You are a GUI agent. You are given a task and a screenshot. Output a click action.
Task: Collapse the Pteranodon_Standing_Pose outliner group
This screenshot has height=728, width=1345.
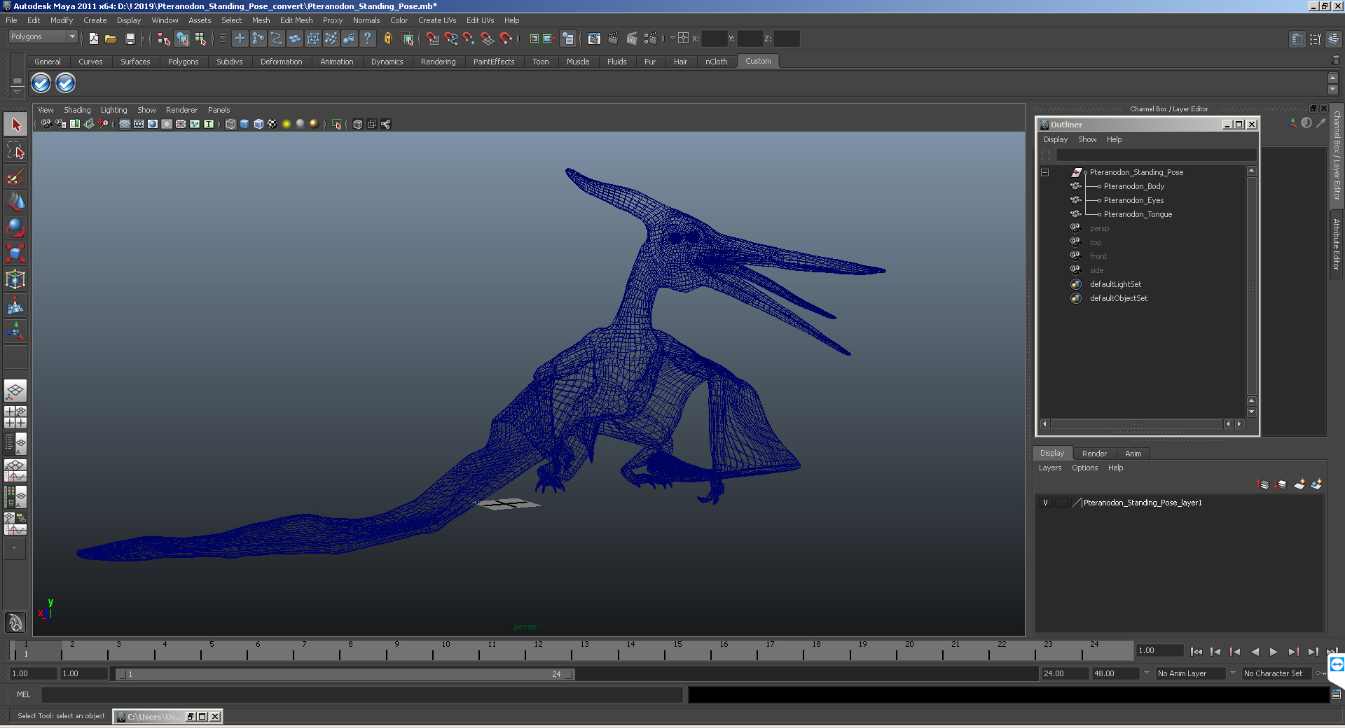[1044, 172]
